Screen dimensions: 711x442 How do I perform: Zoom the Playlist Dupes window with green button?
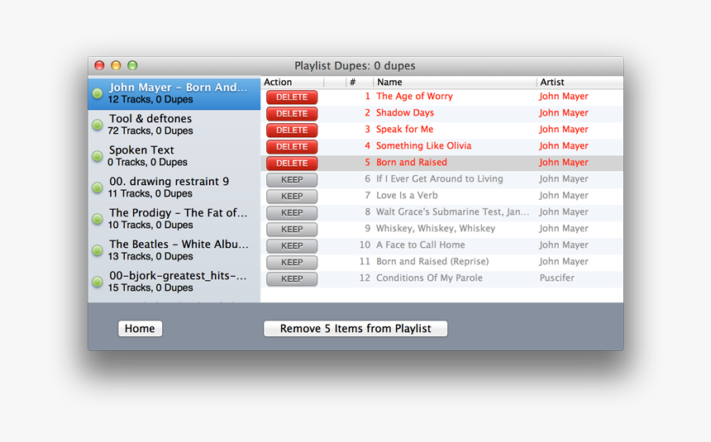132,65
